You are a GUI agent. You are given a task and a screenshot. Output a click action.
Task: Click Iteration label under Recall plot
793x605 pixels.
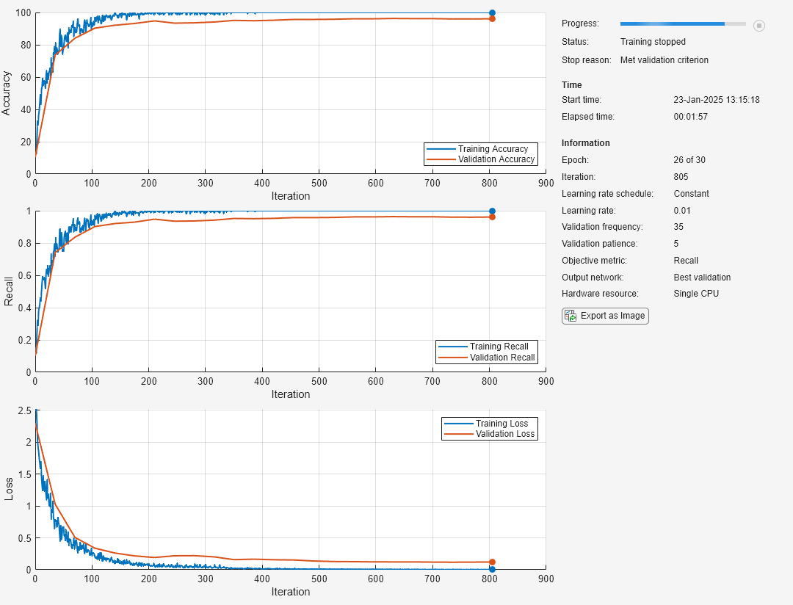tap(290, 394)
